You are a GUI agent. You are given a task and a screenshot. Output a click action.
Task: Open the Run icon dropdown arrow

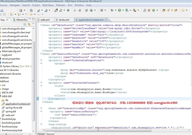123,10
